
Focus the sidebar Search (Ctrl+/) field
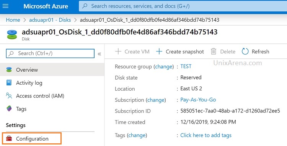click(50, 53)
